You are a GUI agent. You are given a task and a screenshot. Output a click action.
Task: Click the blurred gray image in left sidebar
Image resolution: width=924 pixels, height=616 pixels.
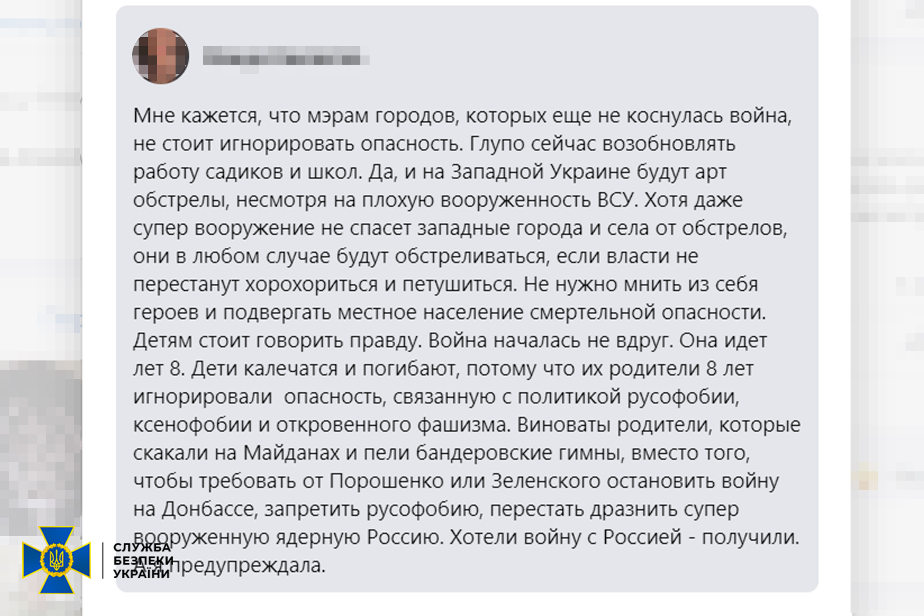pyautogui.click(x=41, y=447)
